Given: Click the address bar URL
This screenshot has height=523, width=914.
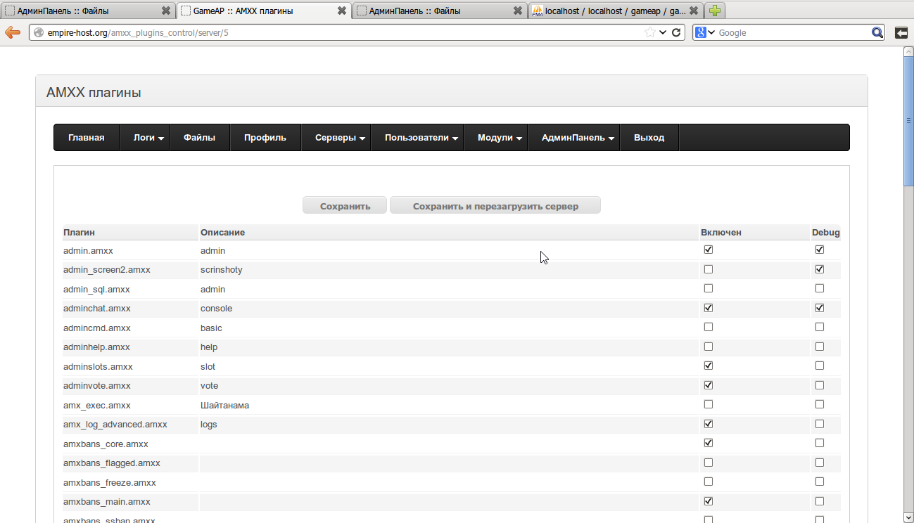Looking at the screenshot, I should [138, 32].
